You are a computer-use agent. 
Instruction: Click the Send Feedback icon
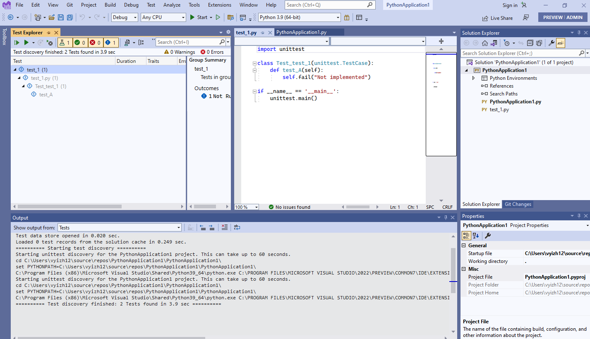tap(526, 17)
